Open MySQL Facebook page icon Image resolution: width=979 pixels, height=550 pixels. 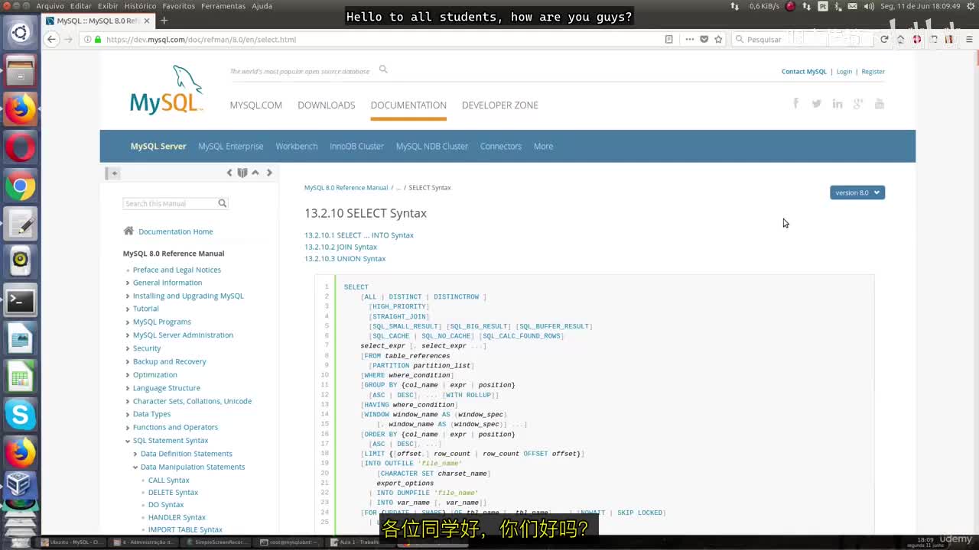[795, 103]
